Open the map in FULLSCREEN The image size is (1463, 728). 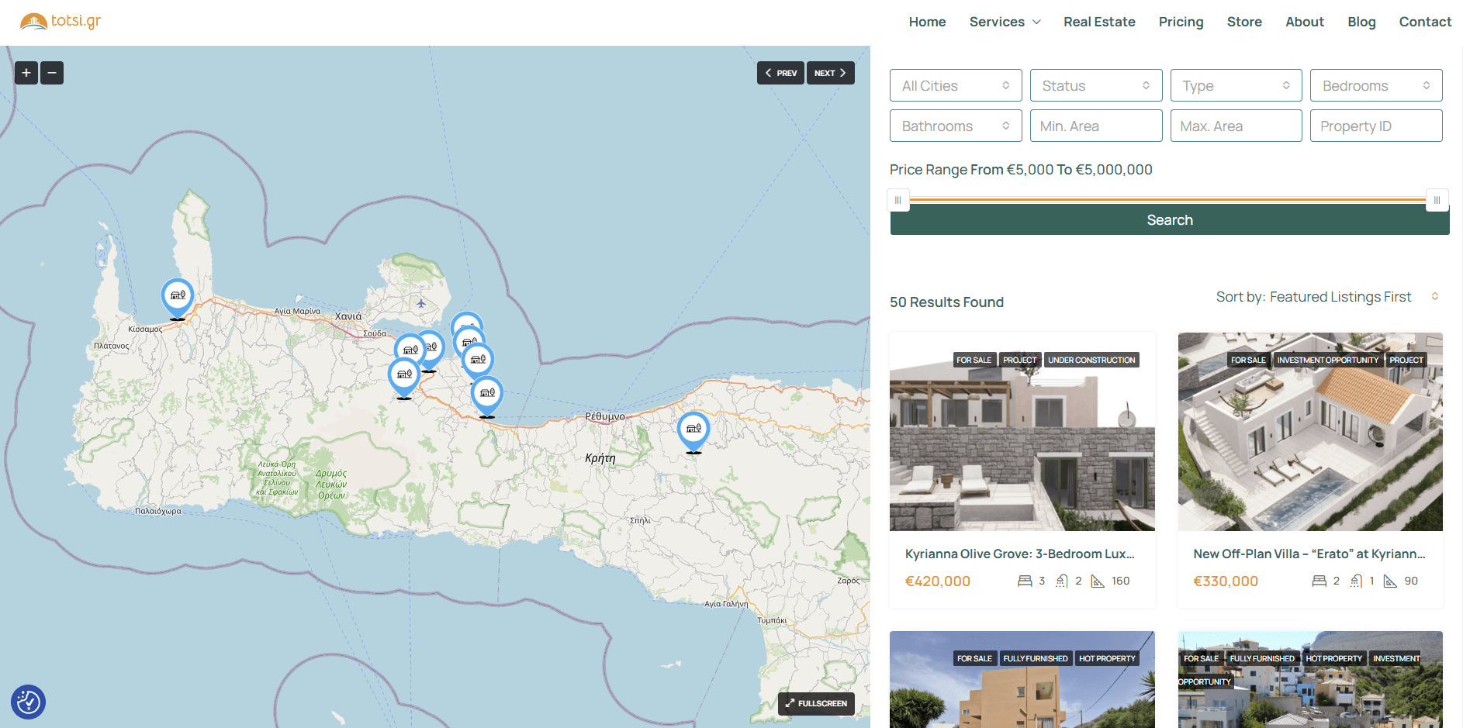[816, 703]
